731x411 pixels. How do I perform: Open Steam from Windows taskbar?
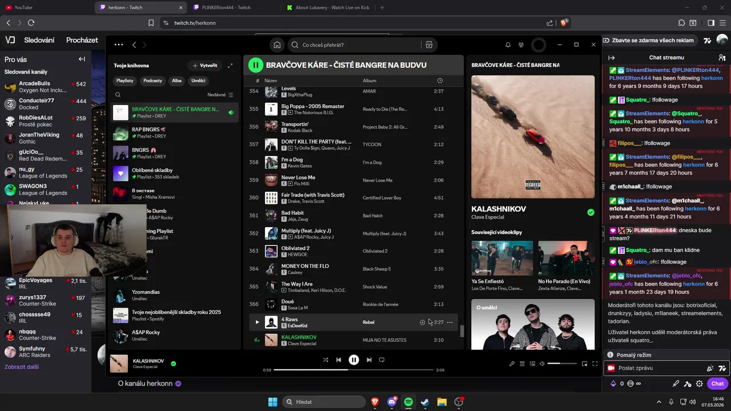click(x=425, y=402)
